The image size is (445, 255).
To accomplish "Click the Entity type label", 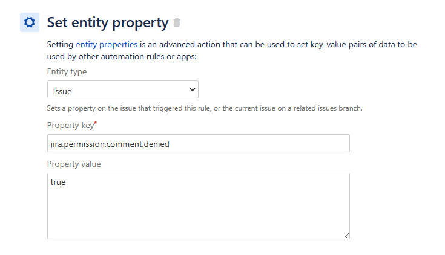I will coord(67,72).
